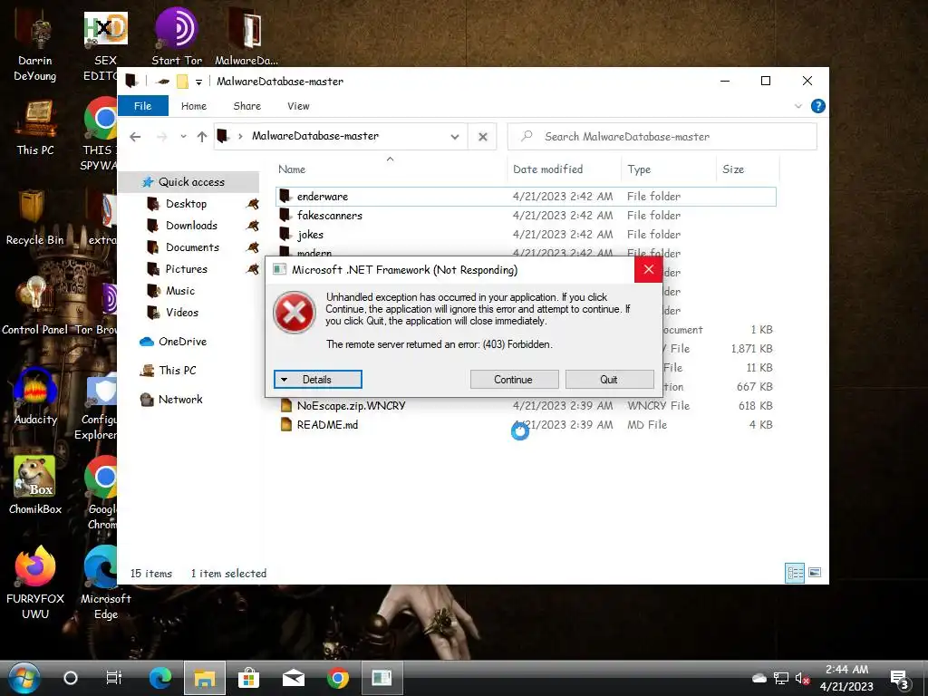928x696 pixels.
Task: Select the fakescanners folder row
Action: coord(526,216)
